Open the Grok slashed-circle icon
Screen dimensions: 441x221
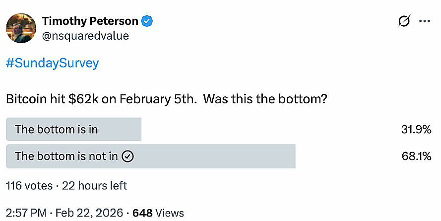pos(404,21)
